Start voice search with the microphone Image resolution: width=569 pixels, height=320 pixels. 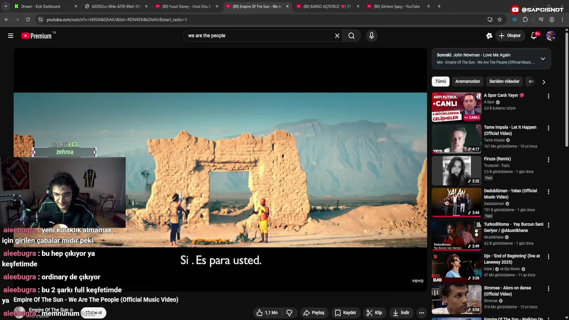click(x=372, y=36)
